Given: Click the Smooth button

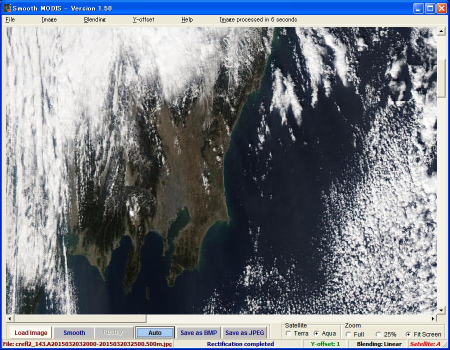Looking at the screenshot, I should pos(74,333).
